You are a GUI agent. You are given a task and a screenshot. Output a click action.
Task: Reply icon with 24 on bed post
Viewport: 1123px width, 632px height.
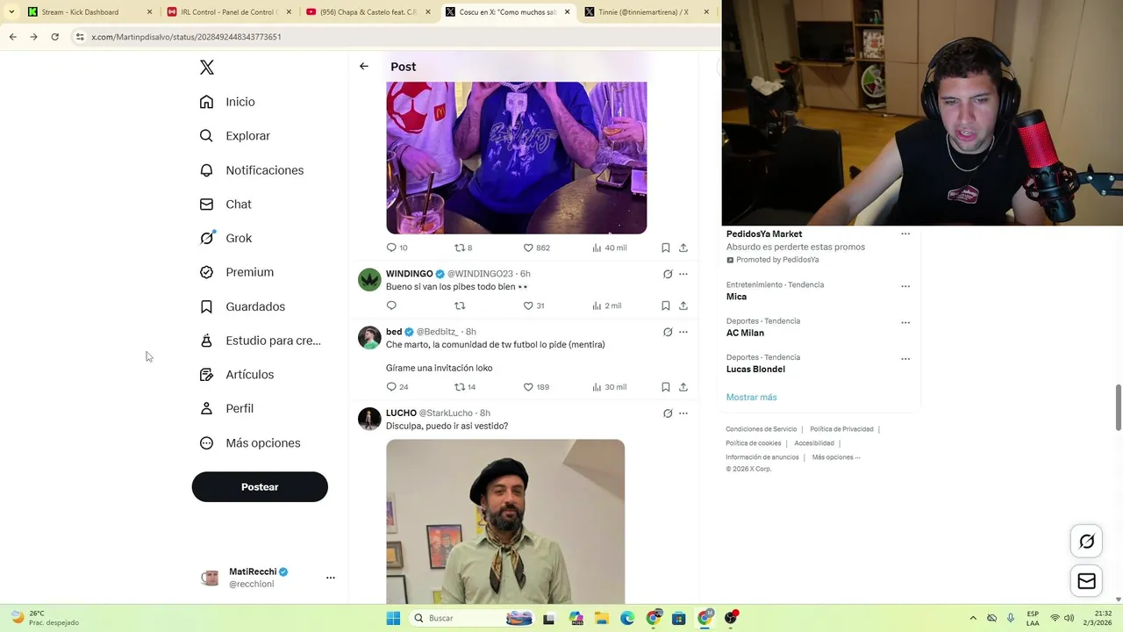pos(391,387)
